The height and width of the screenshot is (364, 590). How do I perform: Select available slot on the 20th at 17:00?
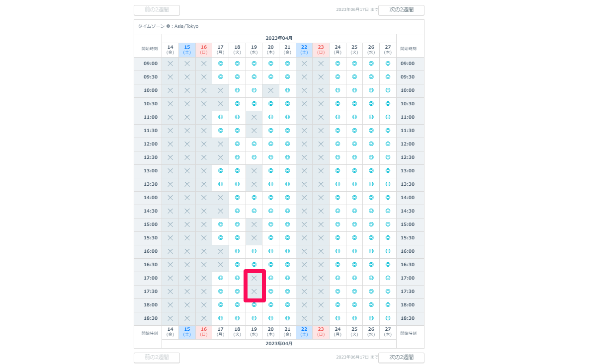coord(270,278)
